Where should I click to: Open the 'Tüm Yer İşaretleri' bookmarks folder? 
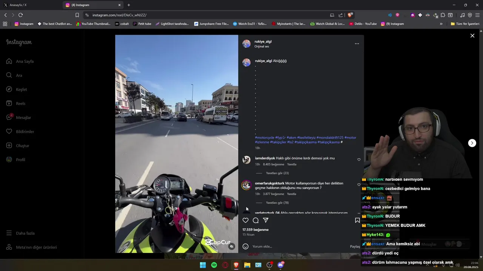click(x=465, y=24)
